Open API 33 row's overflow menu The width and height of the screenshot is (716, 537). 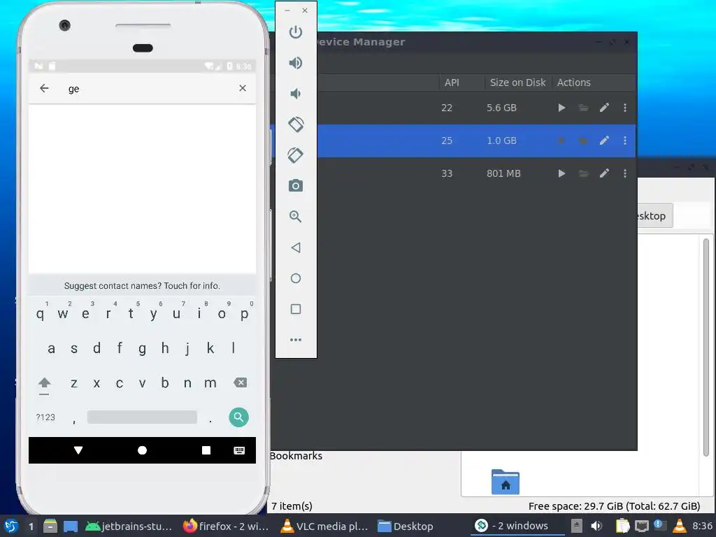coord(624,173)
